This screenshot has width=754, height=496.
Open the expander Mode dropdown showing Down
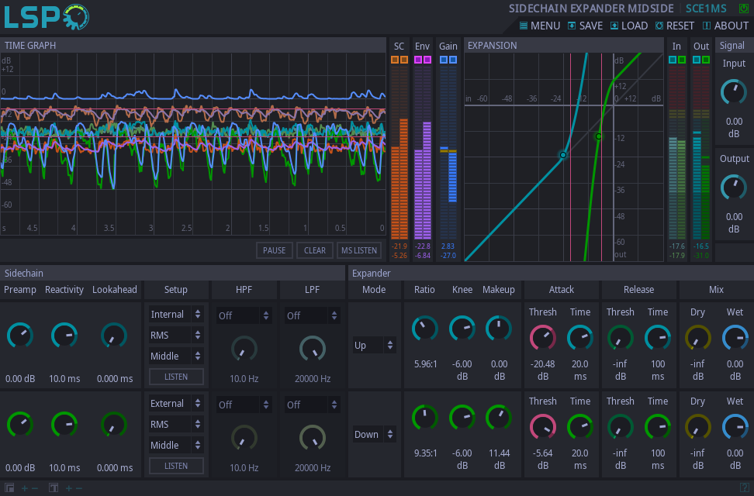375,434
